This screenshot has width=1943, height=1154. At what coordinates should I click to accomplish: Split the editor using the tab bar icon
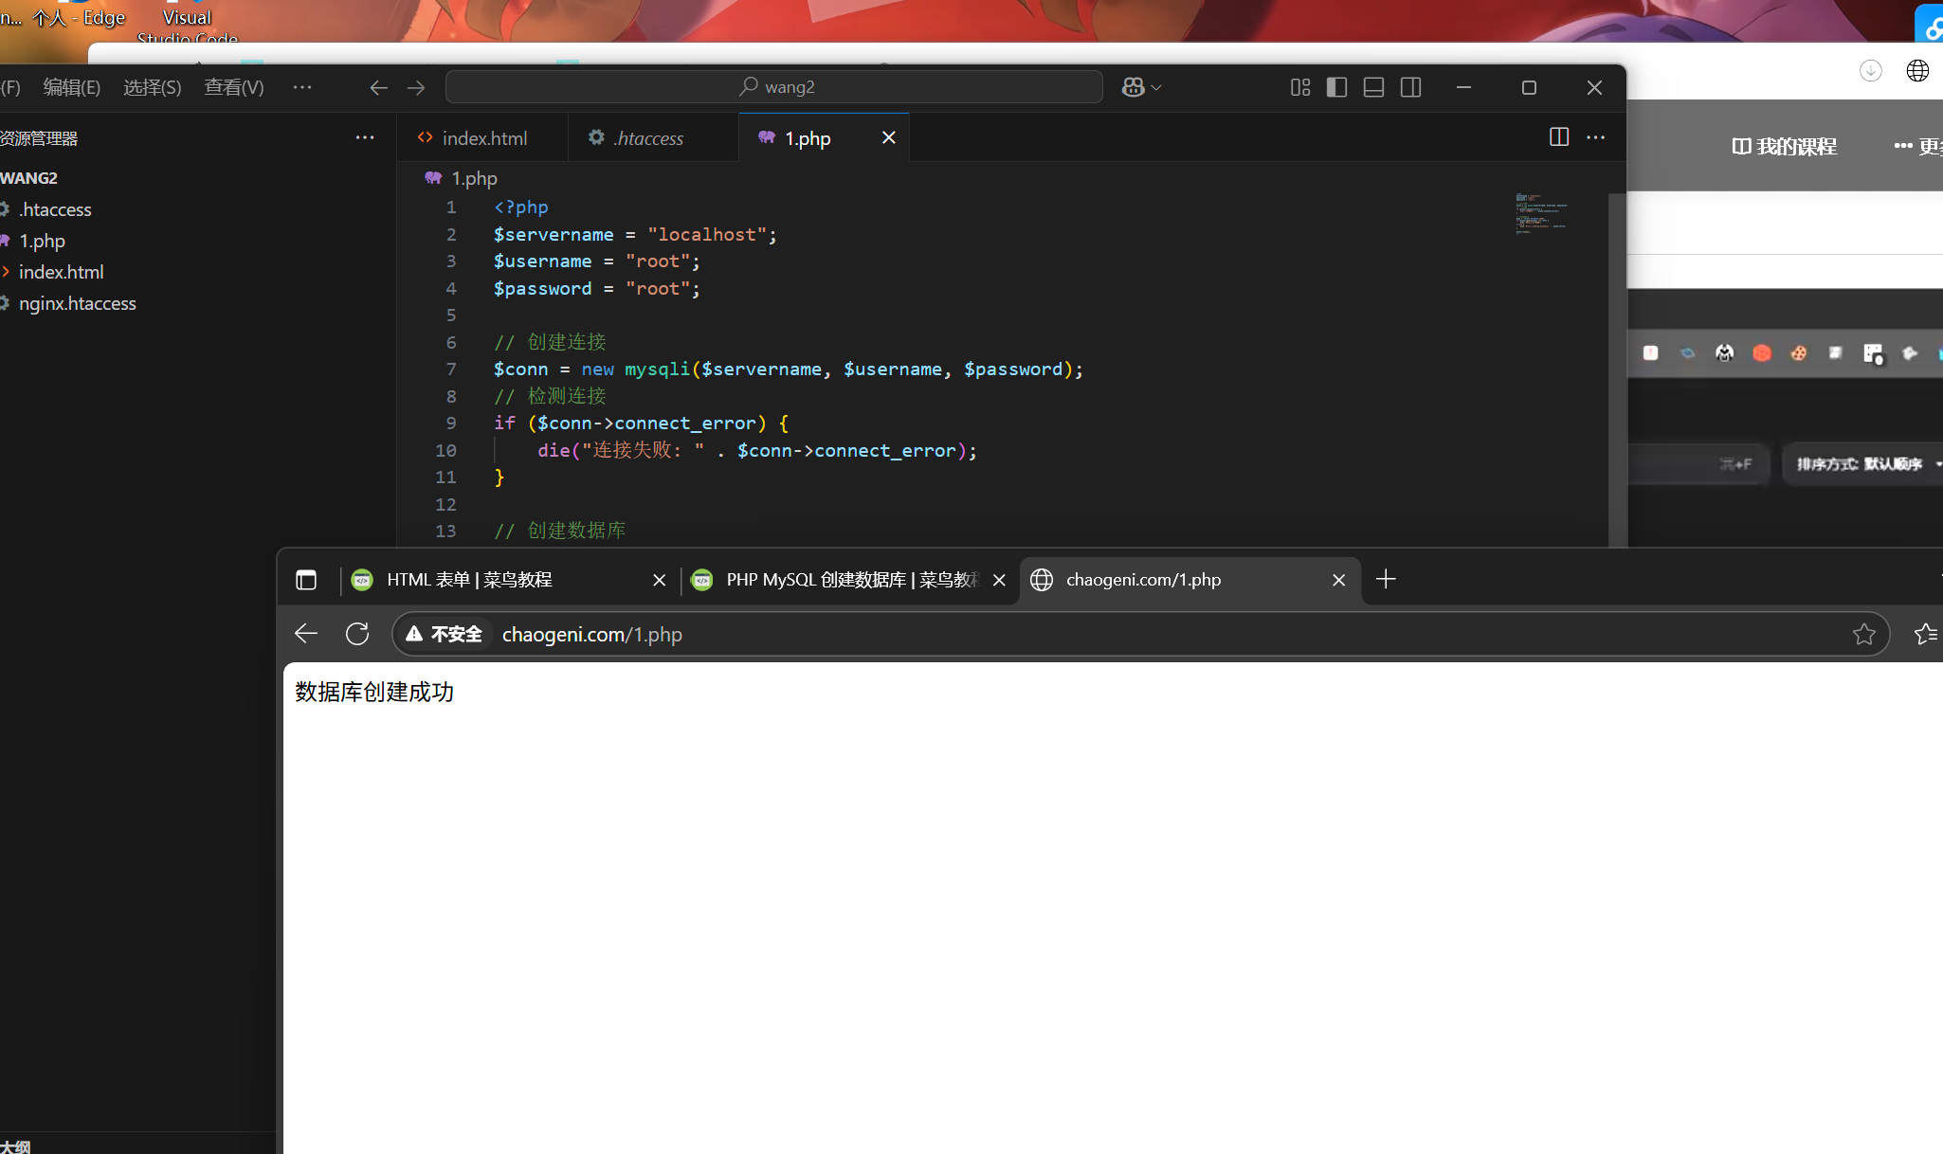coord(1558,137)
